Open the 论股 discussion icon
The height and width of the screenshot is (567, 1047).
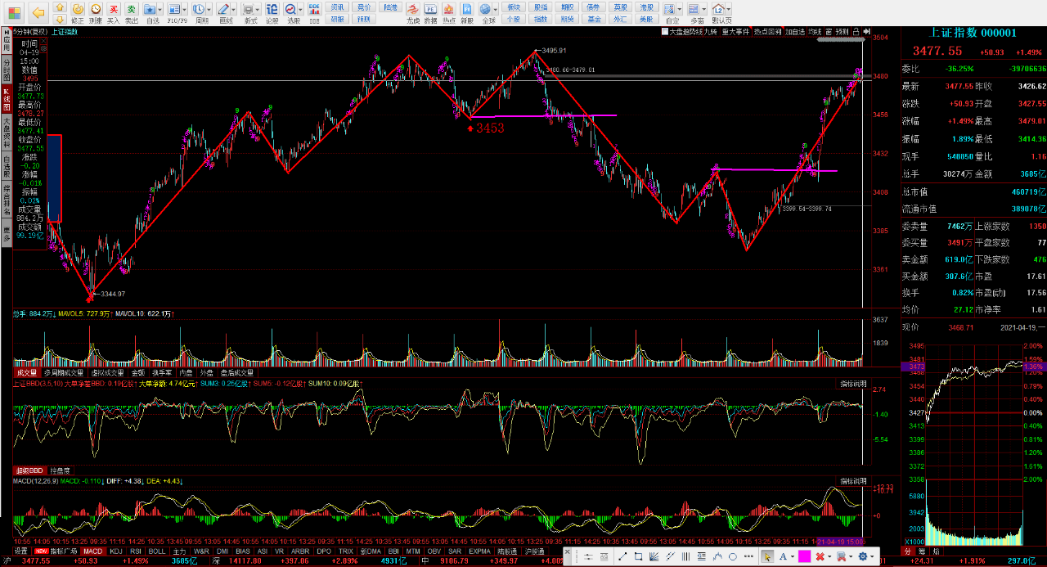tap(272, 10)
